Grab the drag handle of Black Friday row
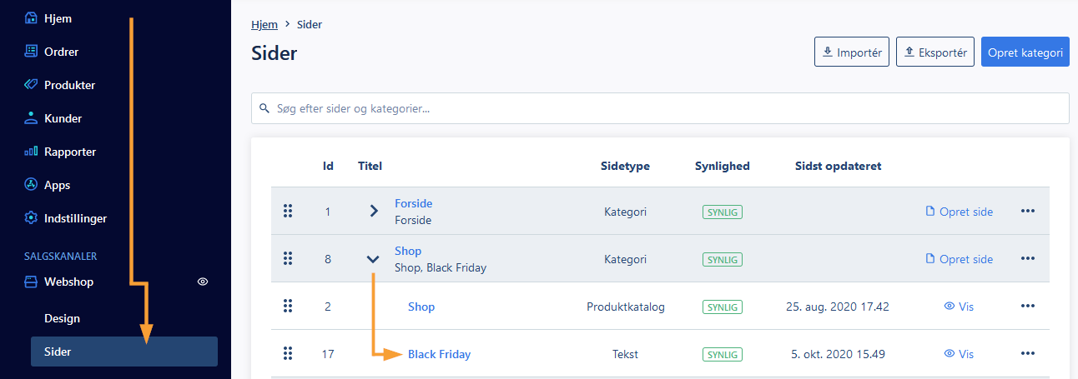 pos(288,353)
